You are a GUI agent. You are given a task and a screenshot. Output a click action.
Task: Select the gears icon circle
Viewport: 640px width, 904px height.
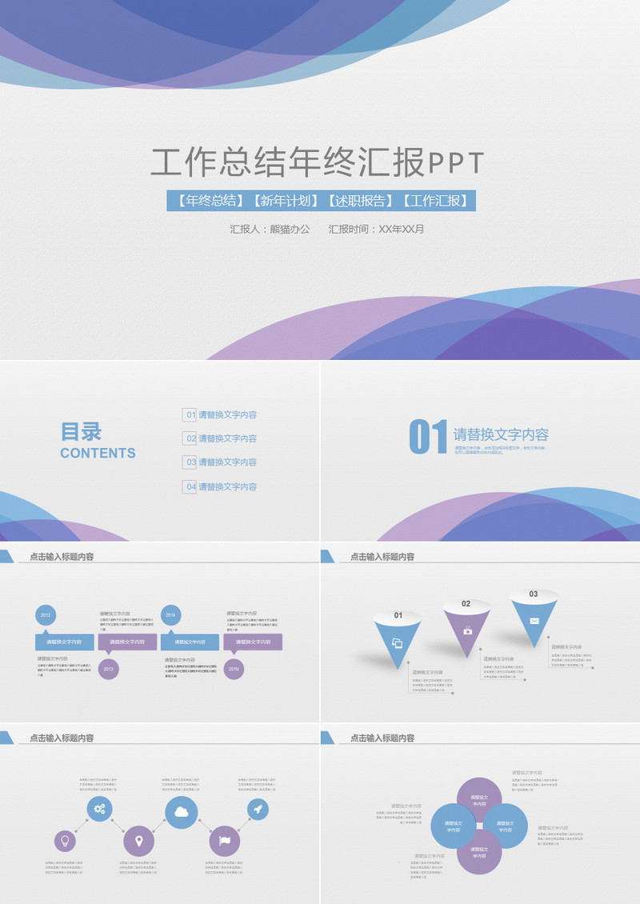[x=100, y=809]
